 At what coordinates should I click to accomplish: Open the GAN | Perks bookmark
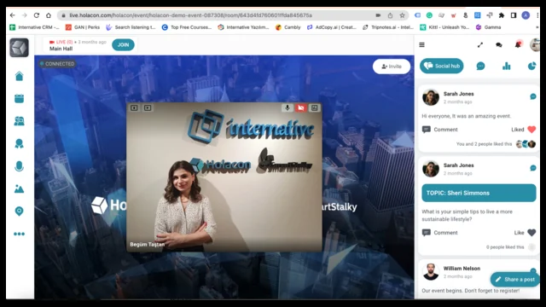(83, 27)
